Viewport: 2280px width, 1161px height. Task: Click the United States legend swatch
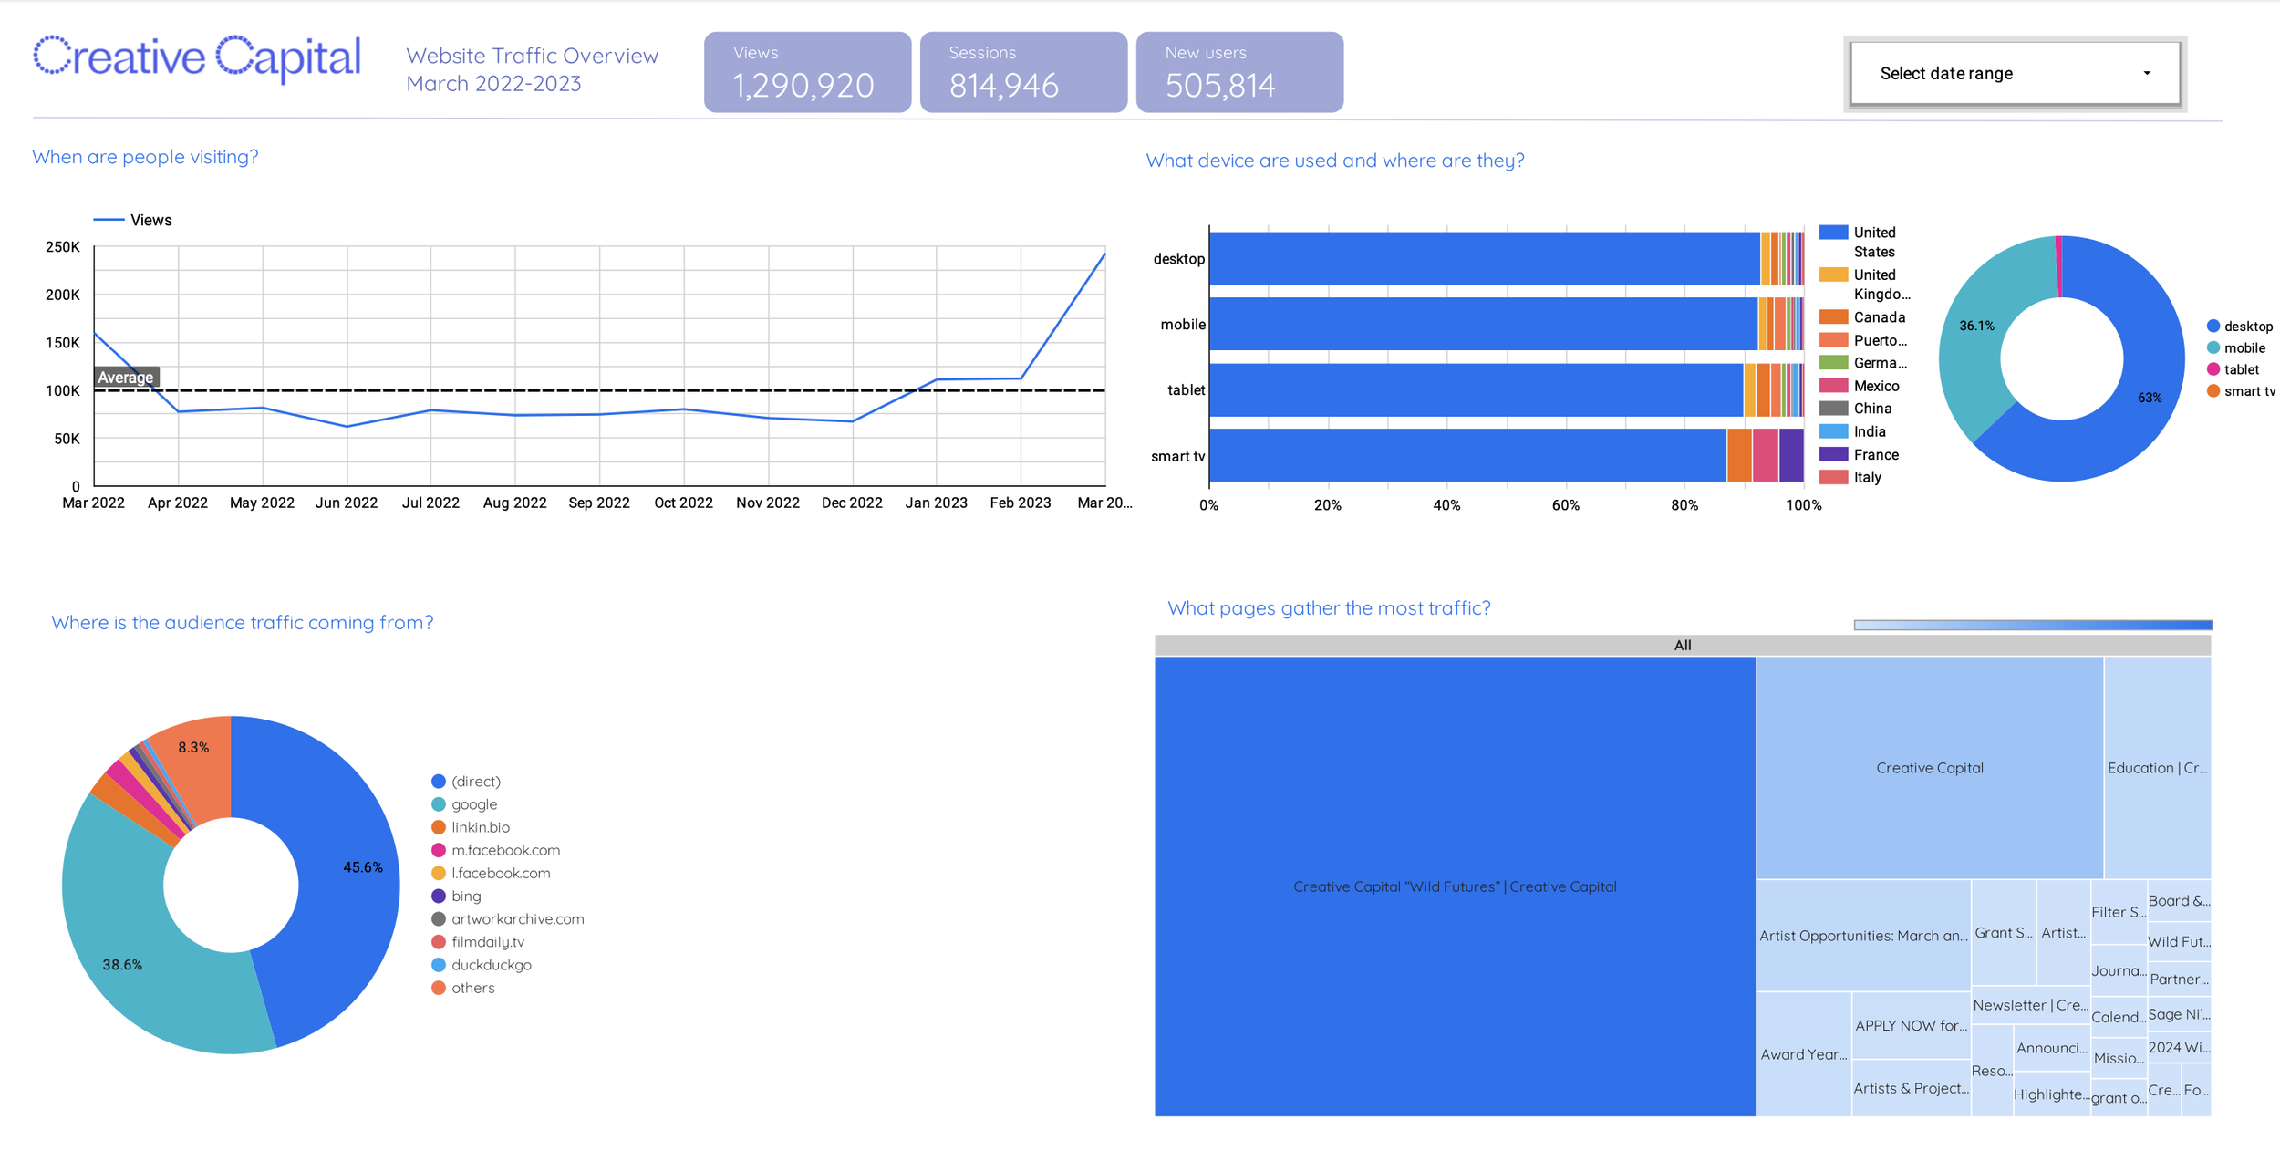coord(1833,233)
